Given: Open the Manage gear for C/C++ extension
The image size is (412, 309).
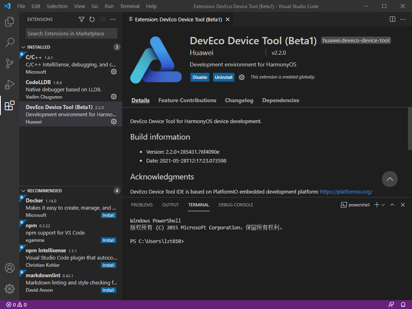Looking at the screenshot, I should tap(114, 71).
